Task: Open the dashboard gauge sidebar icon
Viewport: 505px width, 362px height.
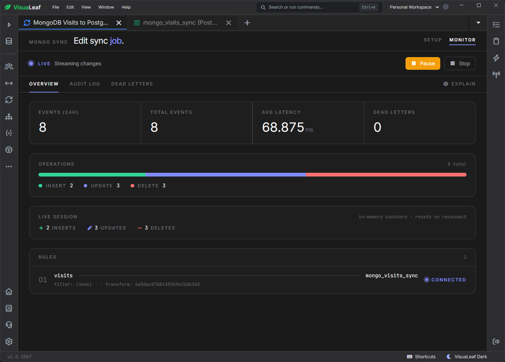Action: (9, 150)
